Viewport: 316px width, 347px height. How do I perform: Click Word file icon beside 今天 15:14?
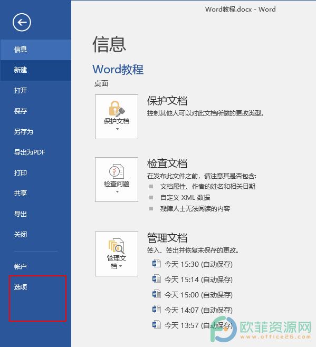(x=157, y=279)
